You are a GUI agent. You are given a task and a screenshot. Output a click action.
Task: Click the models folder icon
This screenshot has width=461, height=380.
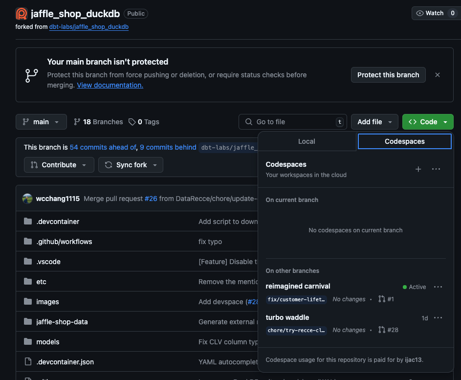click(x=28, y=341)
